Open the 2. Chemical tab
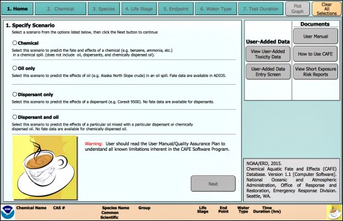This screenshot has height=221, width=343. [61, 9]
